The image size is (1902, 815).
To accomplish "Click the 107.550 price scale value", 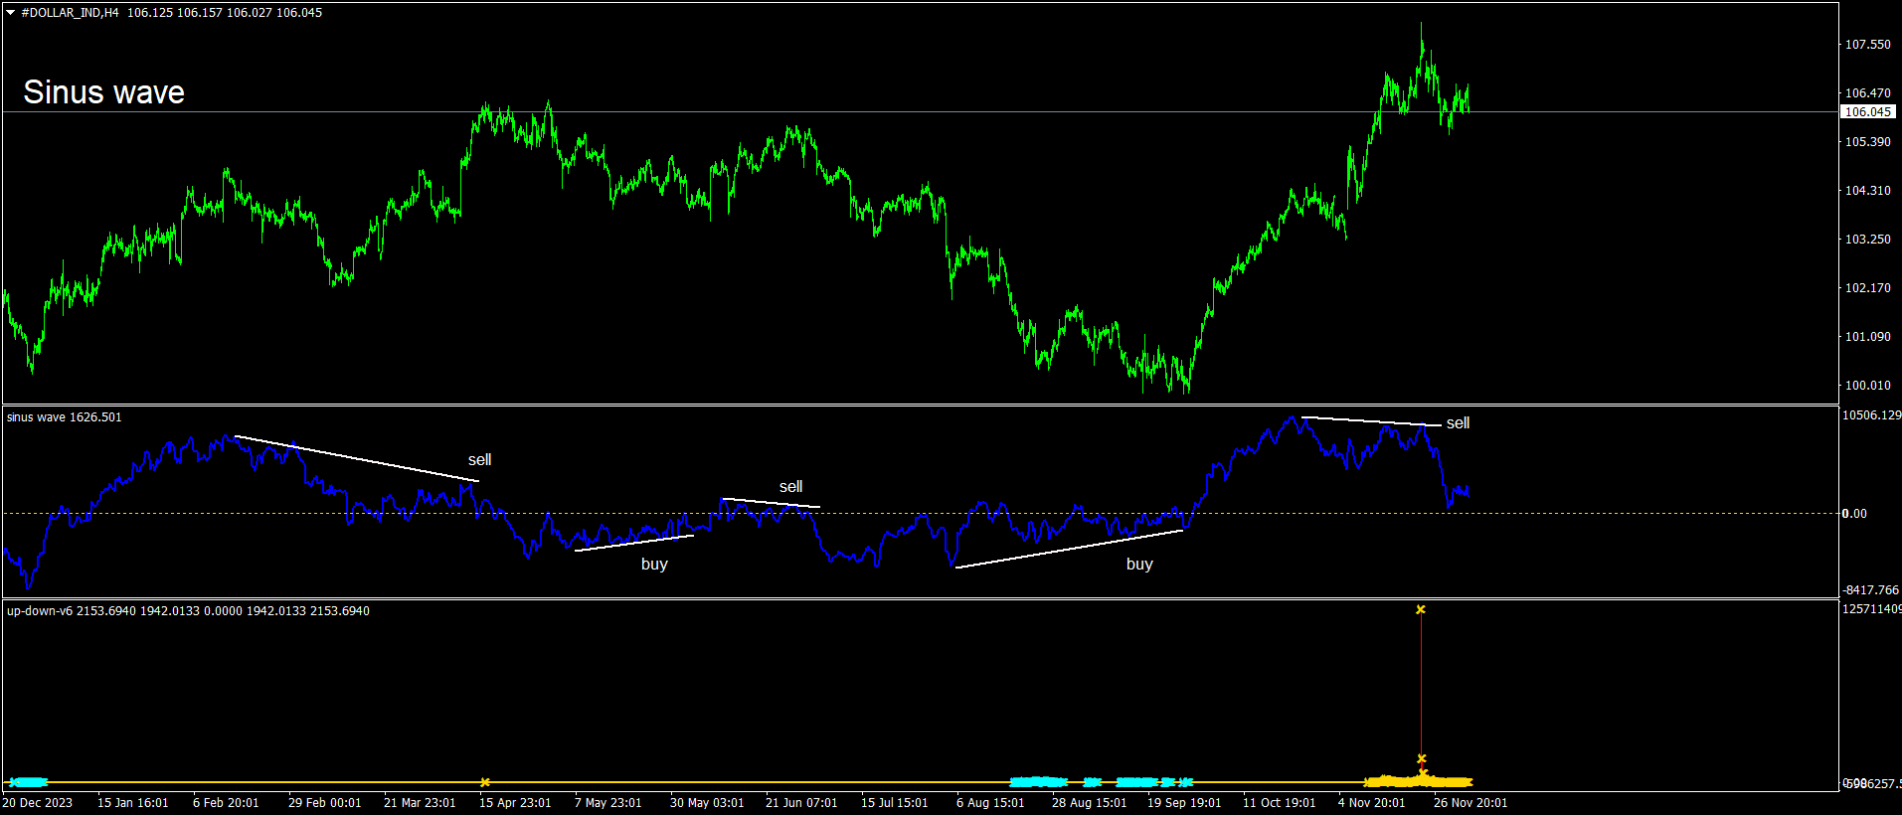I will click(1867, 45).
